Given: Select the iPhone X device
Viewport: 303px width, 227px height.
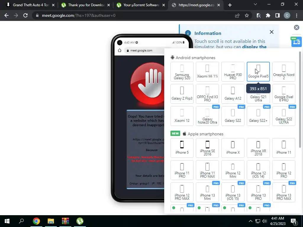Looking at the screenshot, I should (x=233, y=148).
